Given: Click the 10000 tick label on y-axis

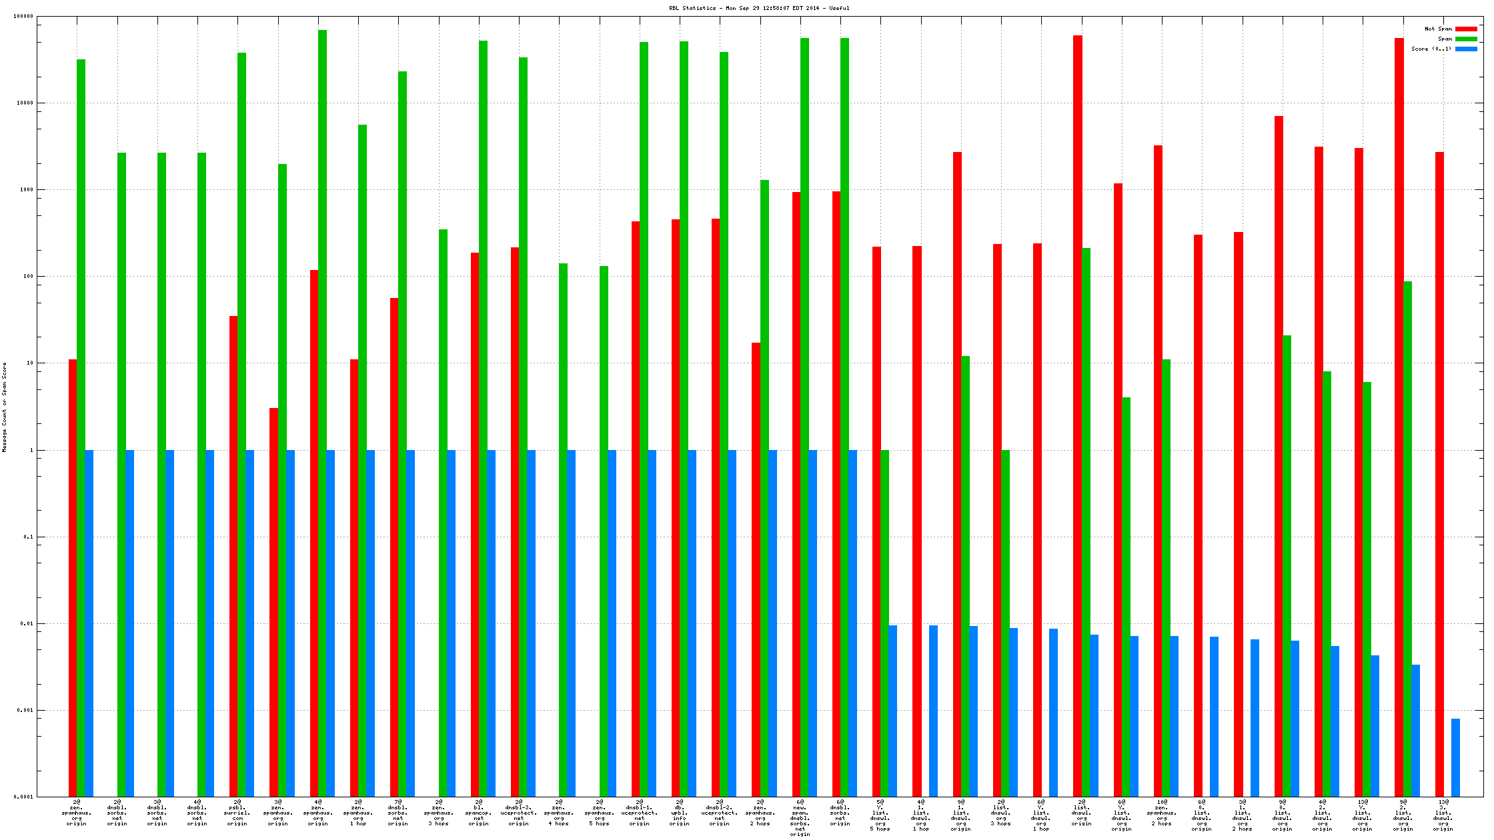Looking at the screenshot, I should (25, 103).
